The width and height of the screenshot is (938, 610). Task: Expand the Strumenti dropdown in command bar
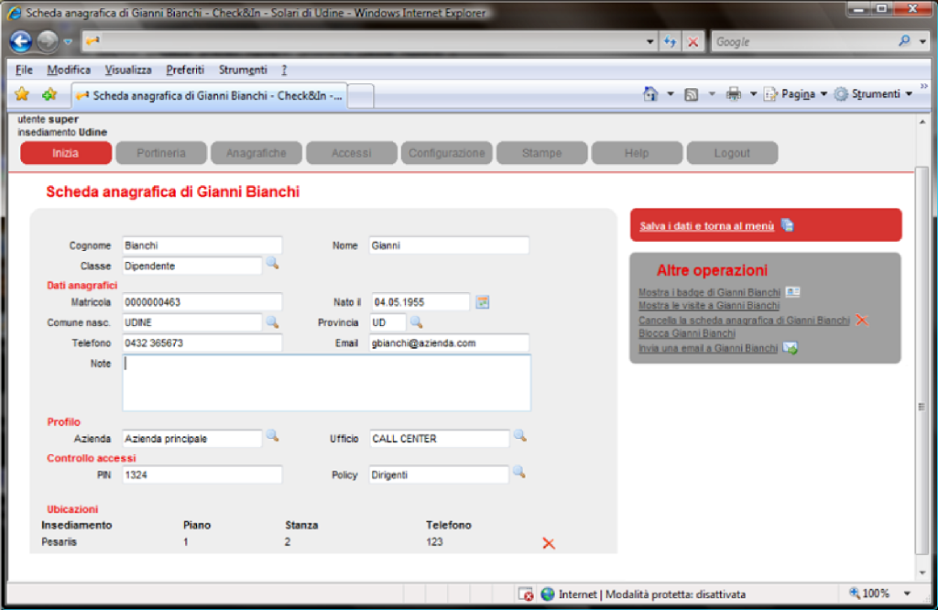point(874,94)
